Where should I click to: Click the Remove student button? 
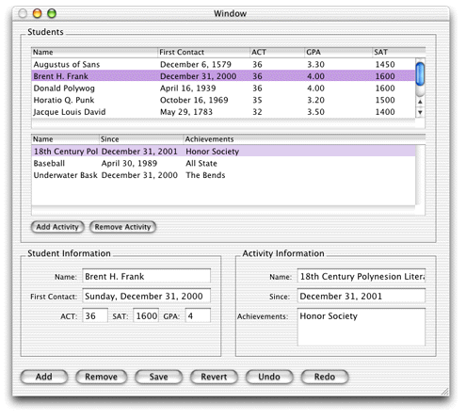point(101,377)
